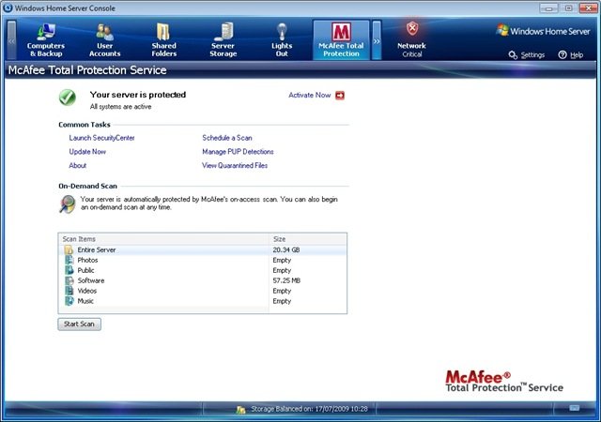Go to the Server Storage tab
601x422 pixels.
(x=223, y=39)
